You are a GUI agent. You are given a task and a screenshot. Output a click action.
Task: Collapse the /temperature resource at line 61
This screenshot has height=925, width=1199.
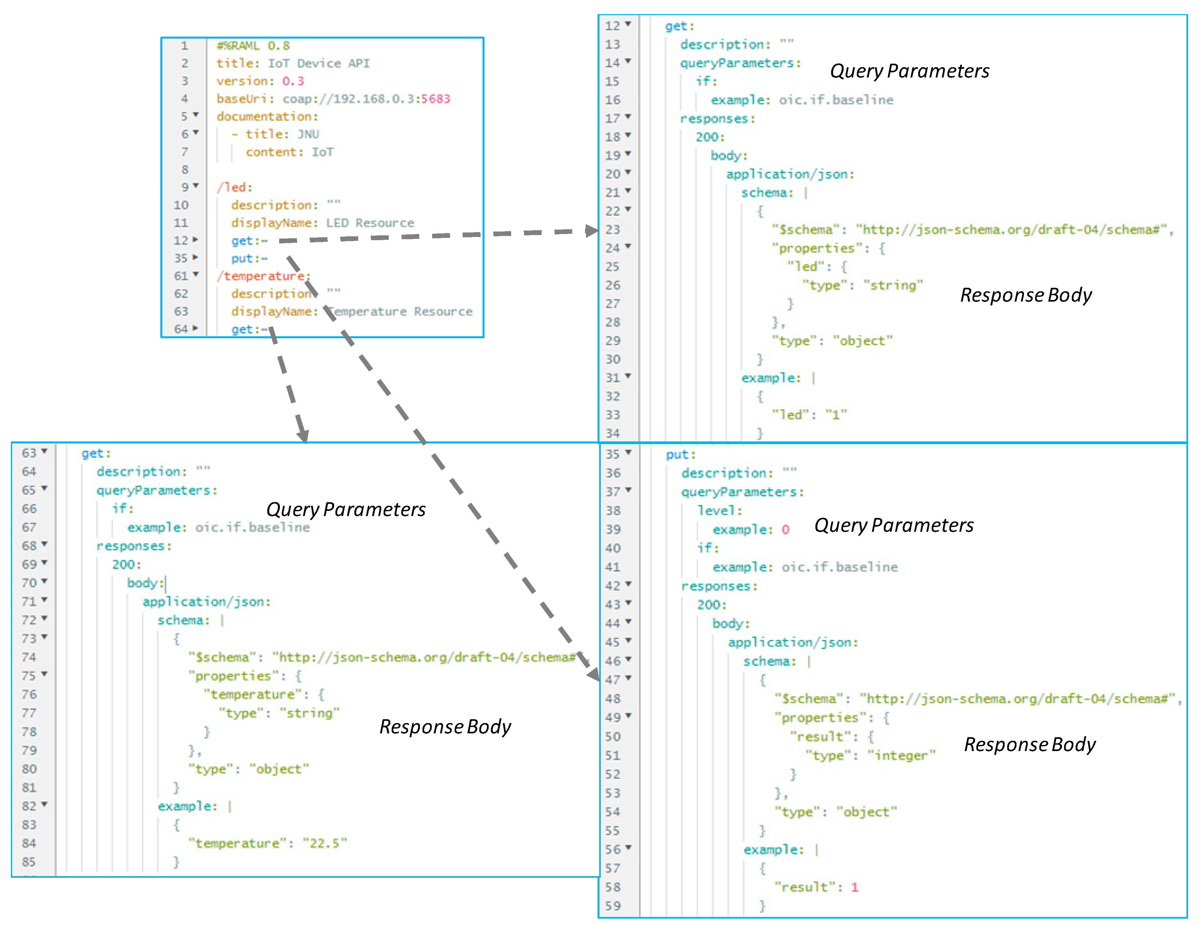195,275
